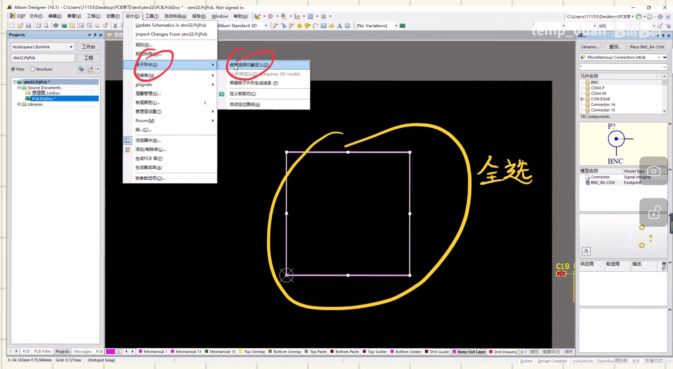Click the New document toolbar icon

click(12, 26)
